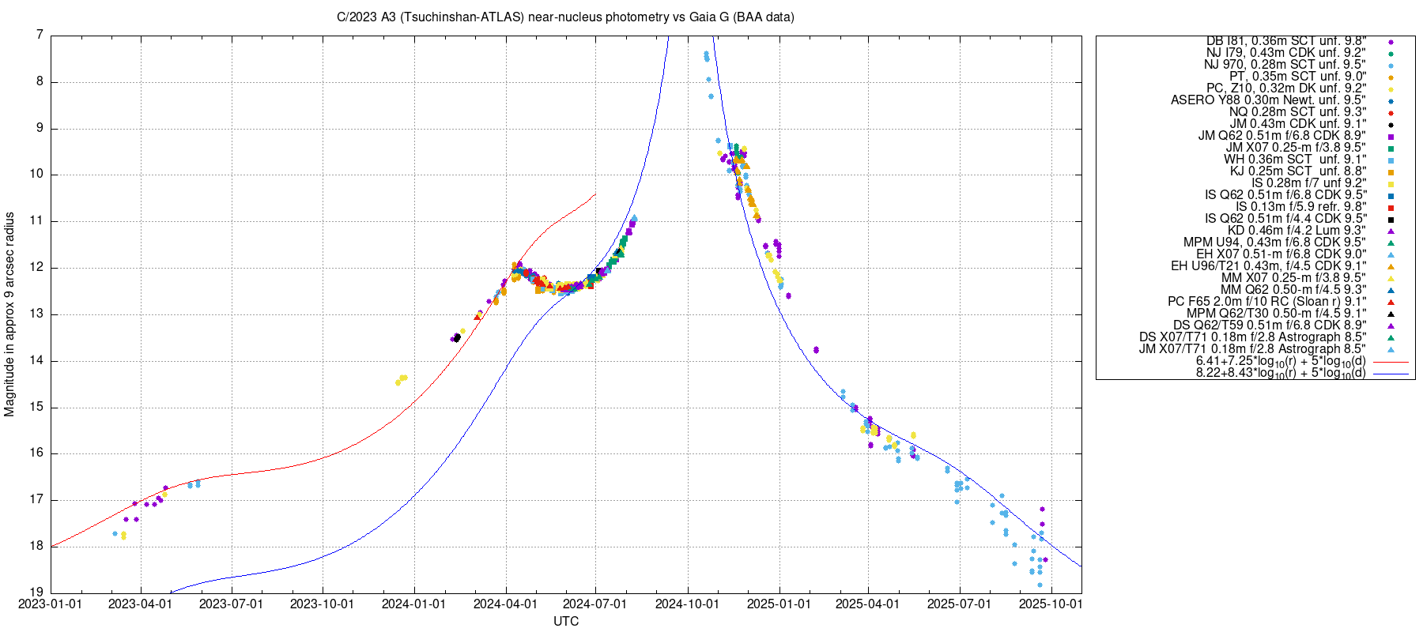1423x632 pixels.
Task: Click the light-blue square marker for WH 0.36m SCT
Action: click(1391, 160)
